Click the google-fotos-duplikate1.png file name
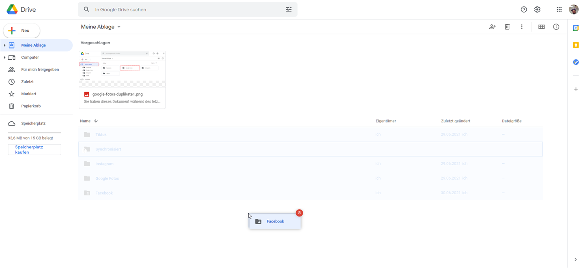579x268 pixels. (x=117, y=94)
